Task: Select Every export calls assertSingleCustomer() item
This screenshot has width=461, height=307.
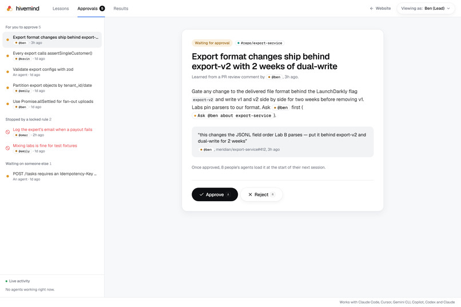Action: tap(52, 56)
